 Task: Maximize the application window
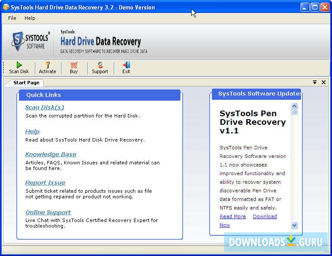[x=315, y=7]
